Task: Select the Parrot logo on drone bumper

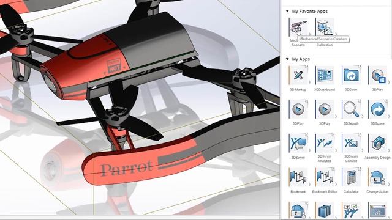Action: [127, 168]
